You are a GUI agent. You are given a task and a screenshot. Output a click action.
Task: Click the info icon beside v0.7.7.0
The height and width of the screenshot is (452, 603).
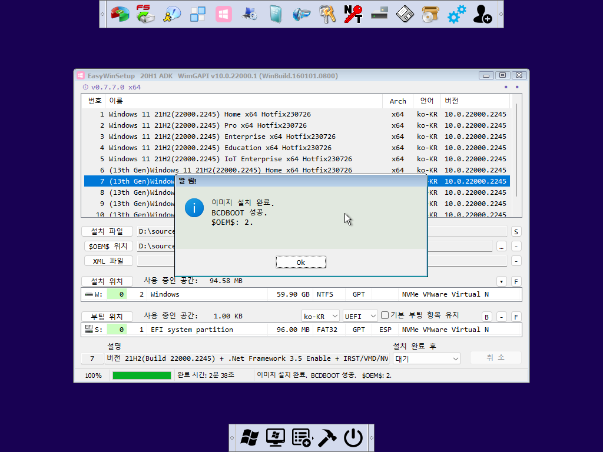pyautogui.click(x=85, y=87)
